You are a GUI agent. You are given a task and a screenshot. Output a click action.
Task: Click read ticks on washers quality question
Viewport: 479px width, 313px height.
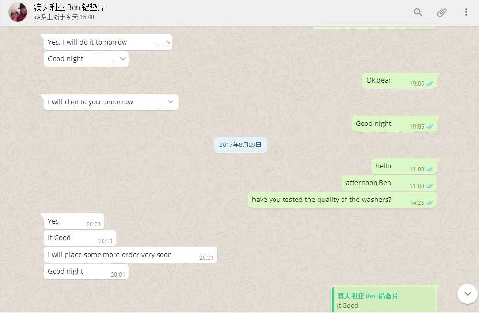(x=430, y=202)
